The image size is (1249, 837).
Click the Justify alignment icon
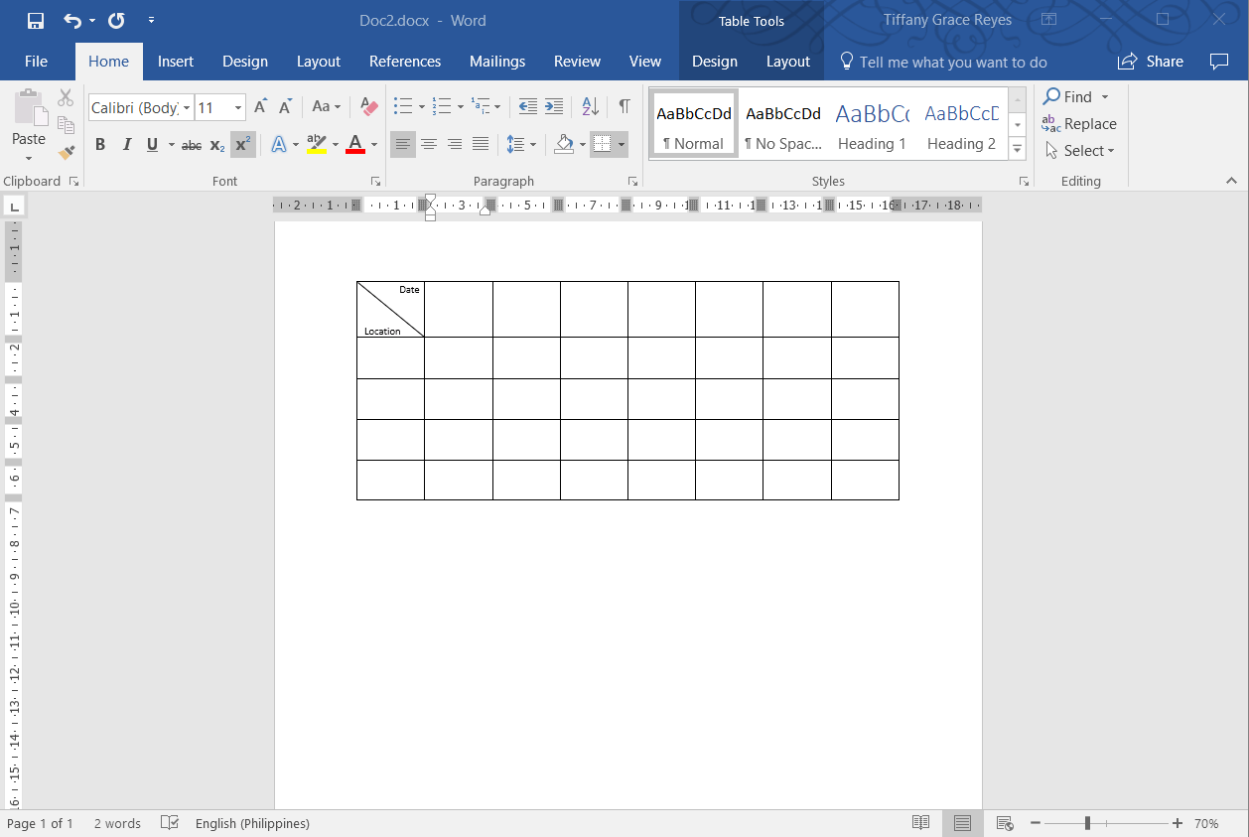481,145
